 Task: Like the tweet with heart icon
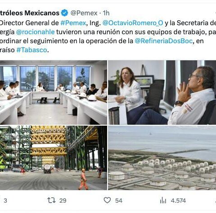coord(107,200)
